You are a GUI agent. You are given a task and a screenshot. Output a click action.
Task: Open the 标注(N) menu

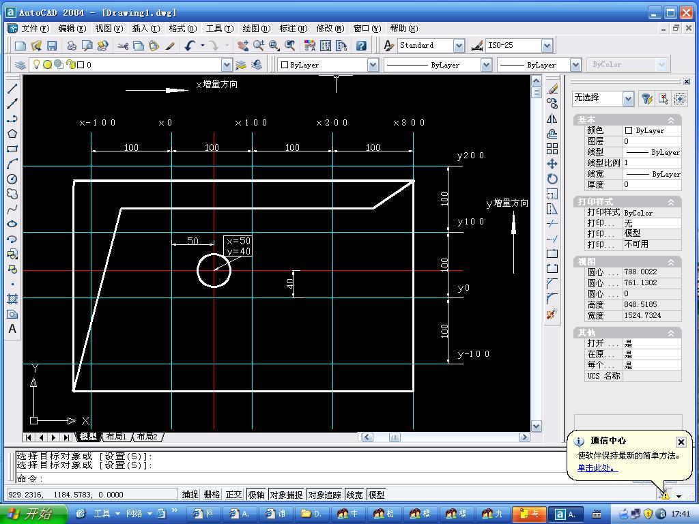pyautogui.click(x=294, y=29)
